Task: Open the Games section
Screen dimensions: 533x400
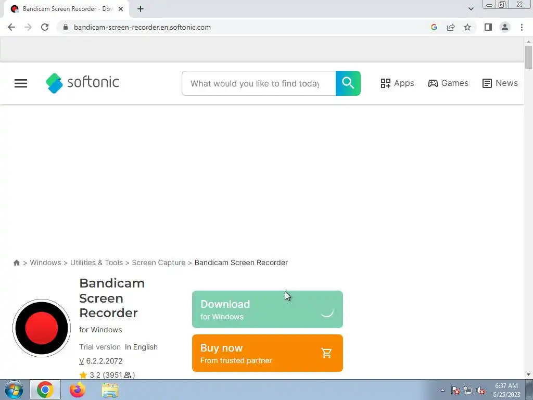Action: [x=448, y=83]
